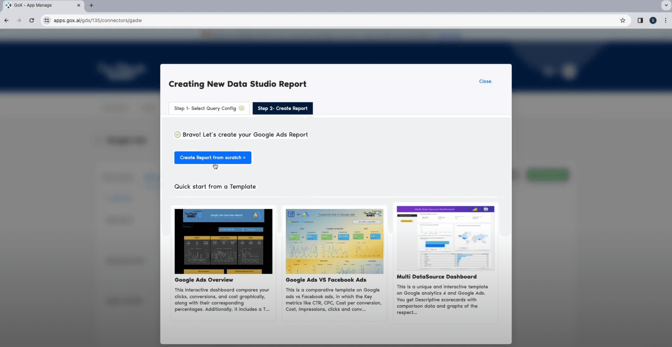
Task: Click the green check icon beside Bravo
Action: (x=177, y=135)
